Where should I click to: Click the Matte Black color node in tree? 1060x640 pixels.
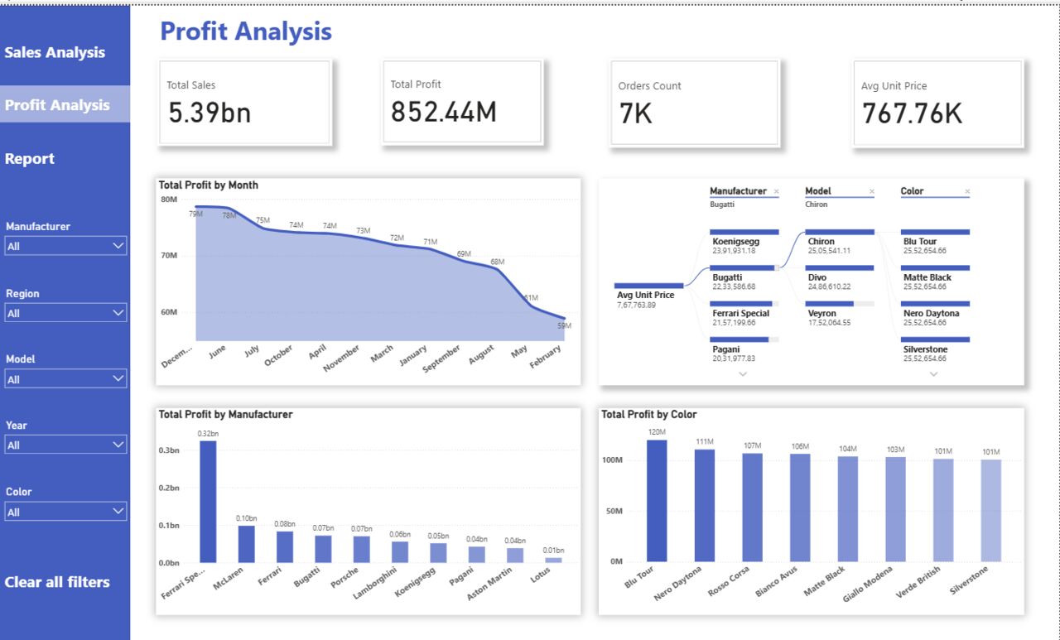[935, 277]
